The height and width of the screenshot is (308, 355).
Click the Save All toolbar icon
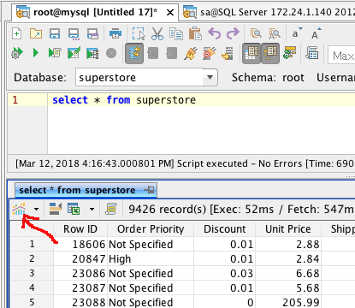[92, 33]
